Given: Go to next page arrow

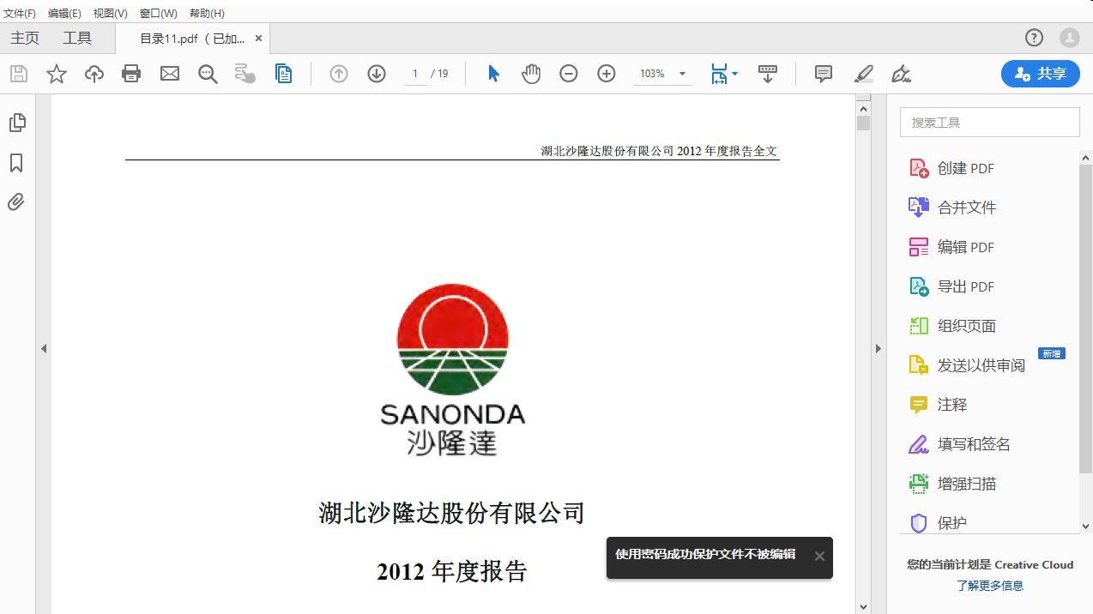Looking at the screenshot, I should [x=377, y=74].
